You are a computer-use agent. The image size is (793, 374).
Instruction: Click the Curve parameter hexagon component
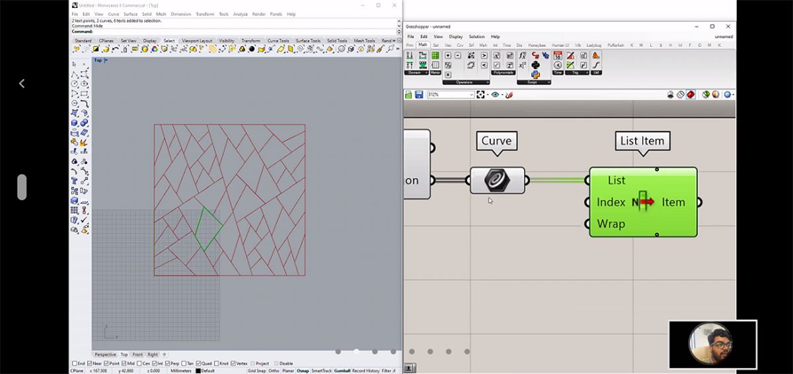click(497, 180)
